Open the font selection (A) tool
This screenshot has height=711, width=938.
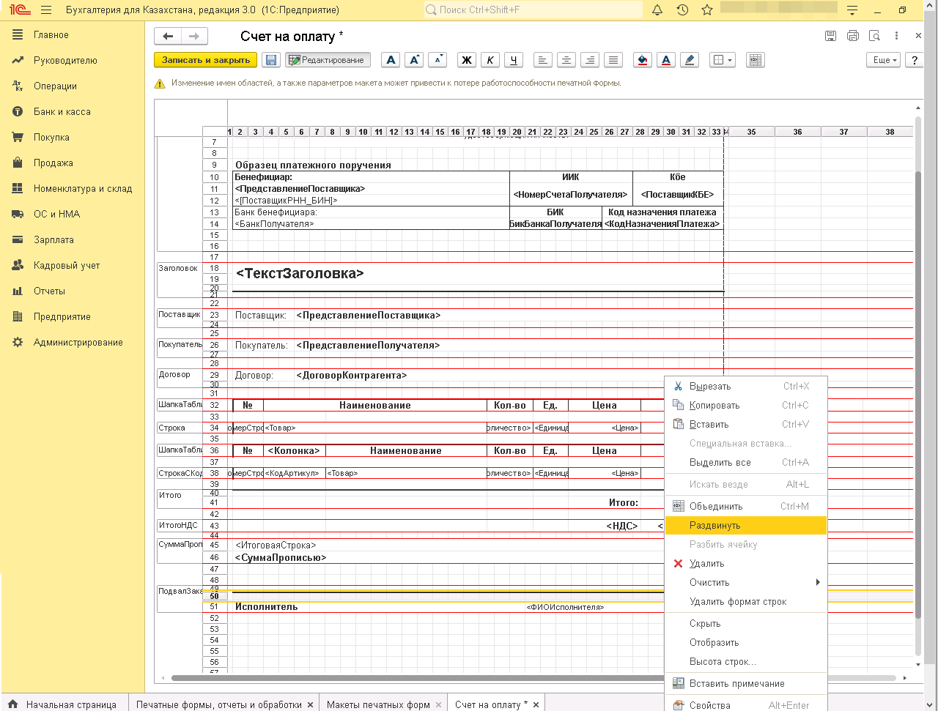point(391,60)
